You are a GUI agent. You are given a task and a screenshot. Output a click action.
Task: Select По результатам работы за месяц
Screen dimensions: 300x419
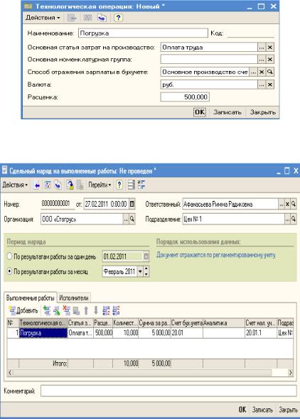(x=10, y=271)
